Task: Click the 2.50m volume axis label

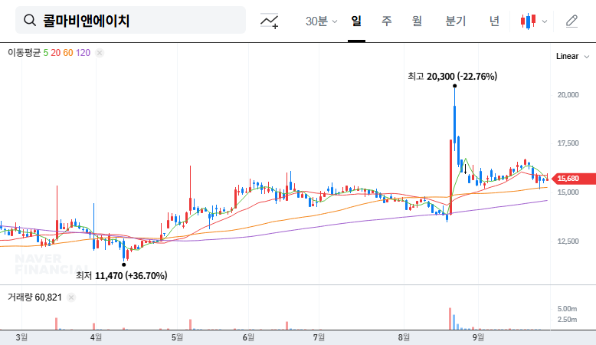Action: click(567, 320)
